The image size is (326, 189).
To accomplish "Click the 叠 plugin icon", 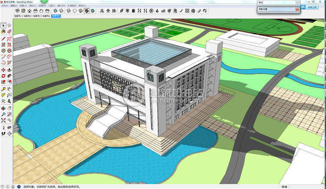I will [108, 11].
